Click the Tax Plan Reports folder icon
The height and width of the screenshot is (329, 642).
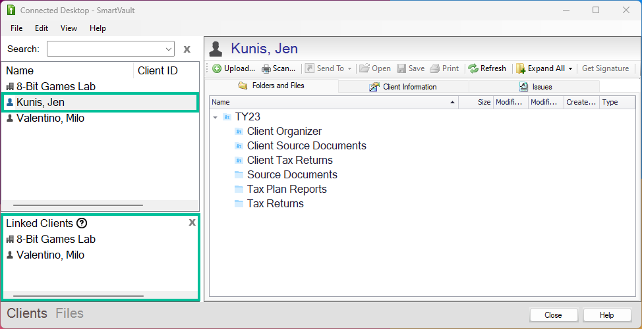[x=239, y=190]
